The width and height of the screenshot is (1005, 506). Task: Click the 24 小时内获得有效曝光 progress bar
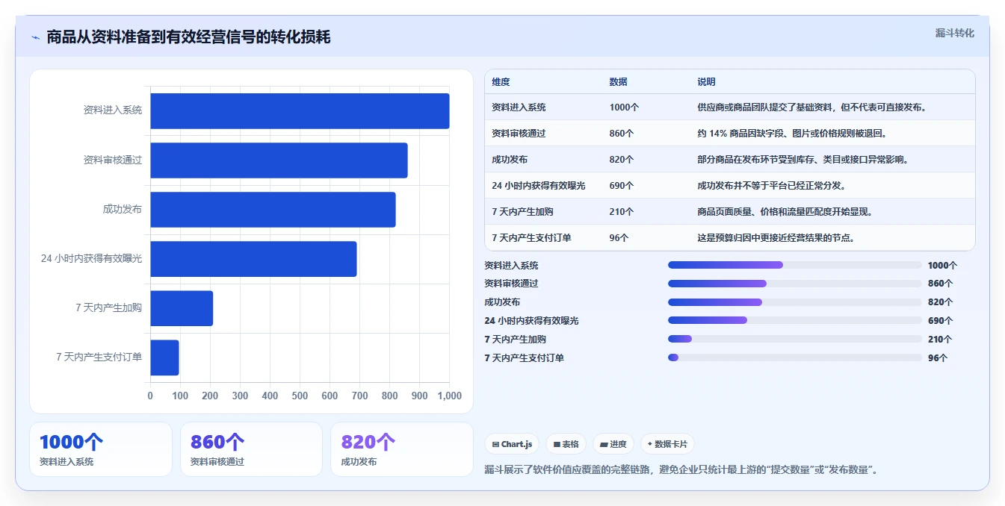pyautogui.click(x=795, y=320)
